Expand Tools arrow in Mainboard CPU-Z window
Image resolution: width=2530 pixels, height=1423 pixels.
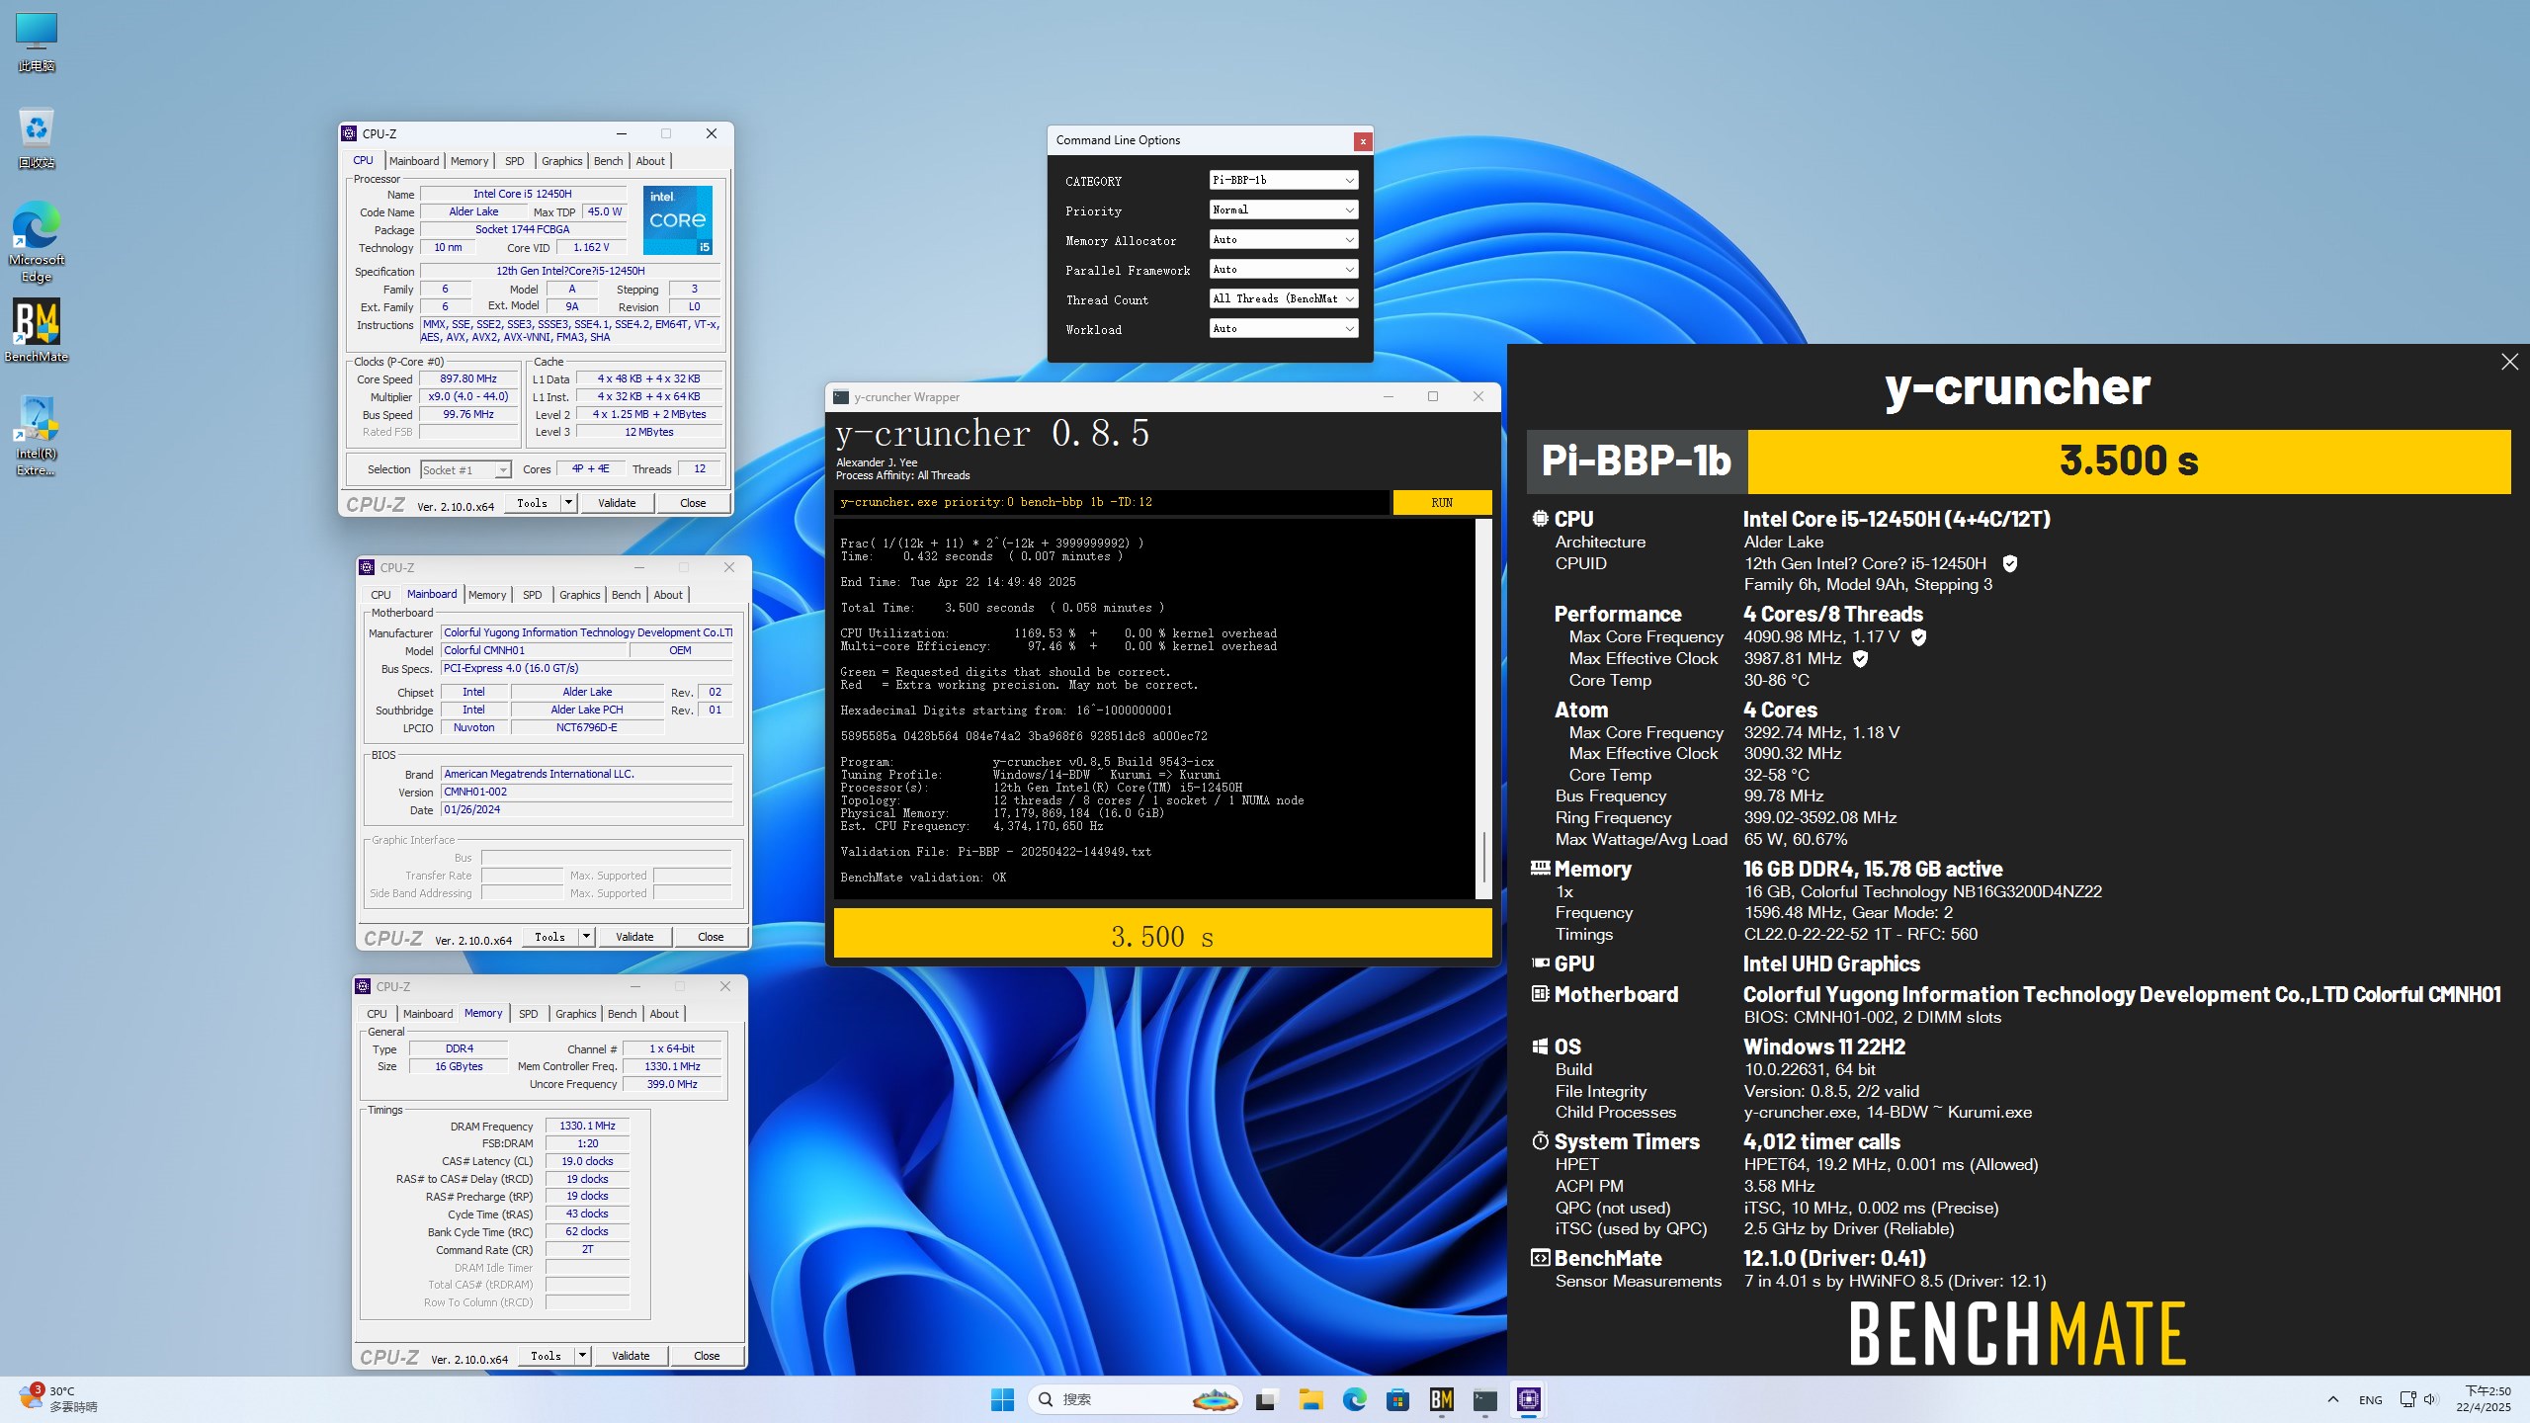pyautogui.click(x=586, y=937)
